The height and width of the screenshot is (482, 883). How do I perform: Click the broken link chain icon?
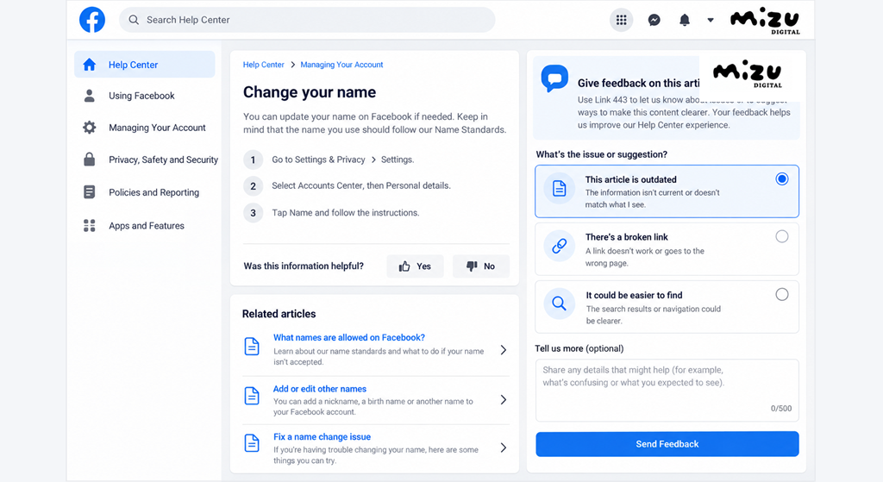click(x=559, y=246)
